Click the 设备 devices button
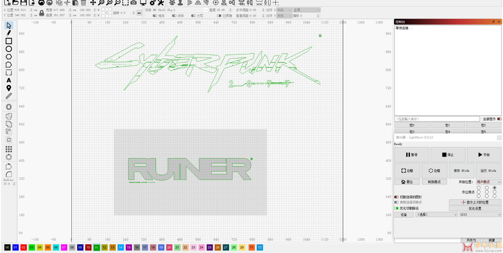The image size is (503, 253). click(x=404, y=215)
